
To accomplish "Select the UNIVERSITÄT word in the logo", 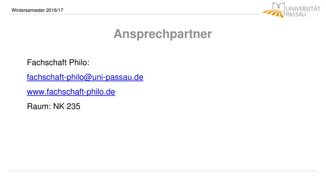I will [x=303, y=9].
